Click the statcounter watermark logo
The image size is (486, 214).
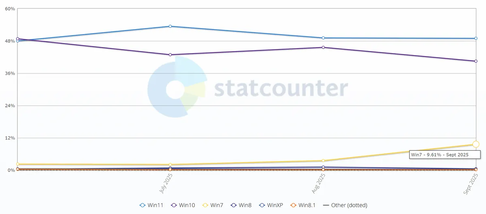pyautogui.click(x=247, y=87)
